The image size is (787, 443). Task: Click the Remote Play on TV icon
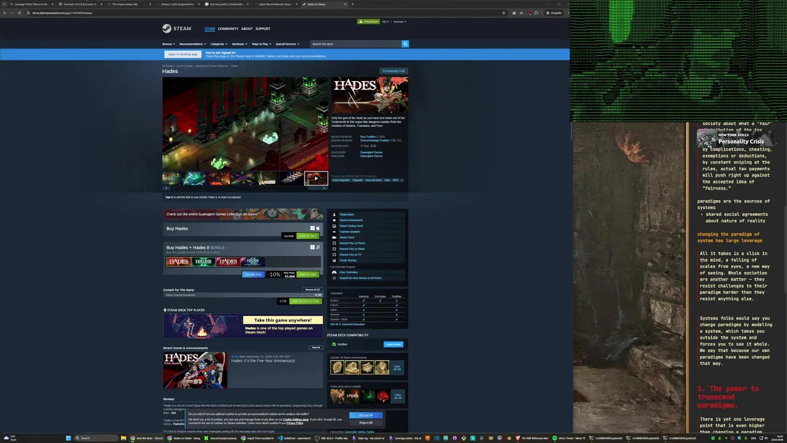point(334,255)
